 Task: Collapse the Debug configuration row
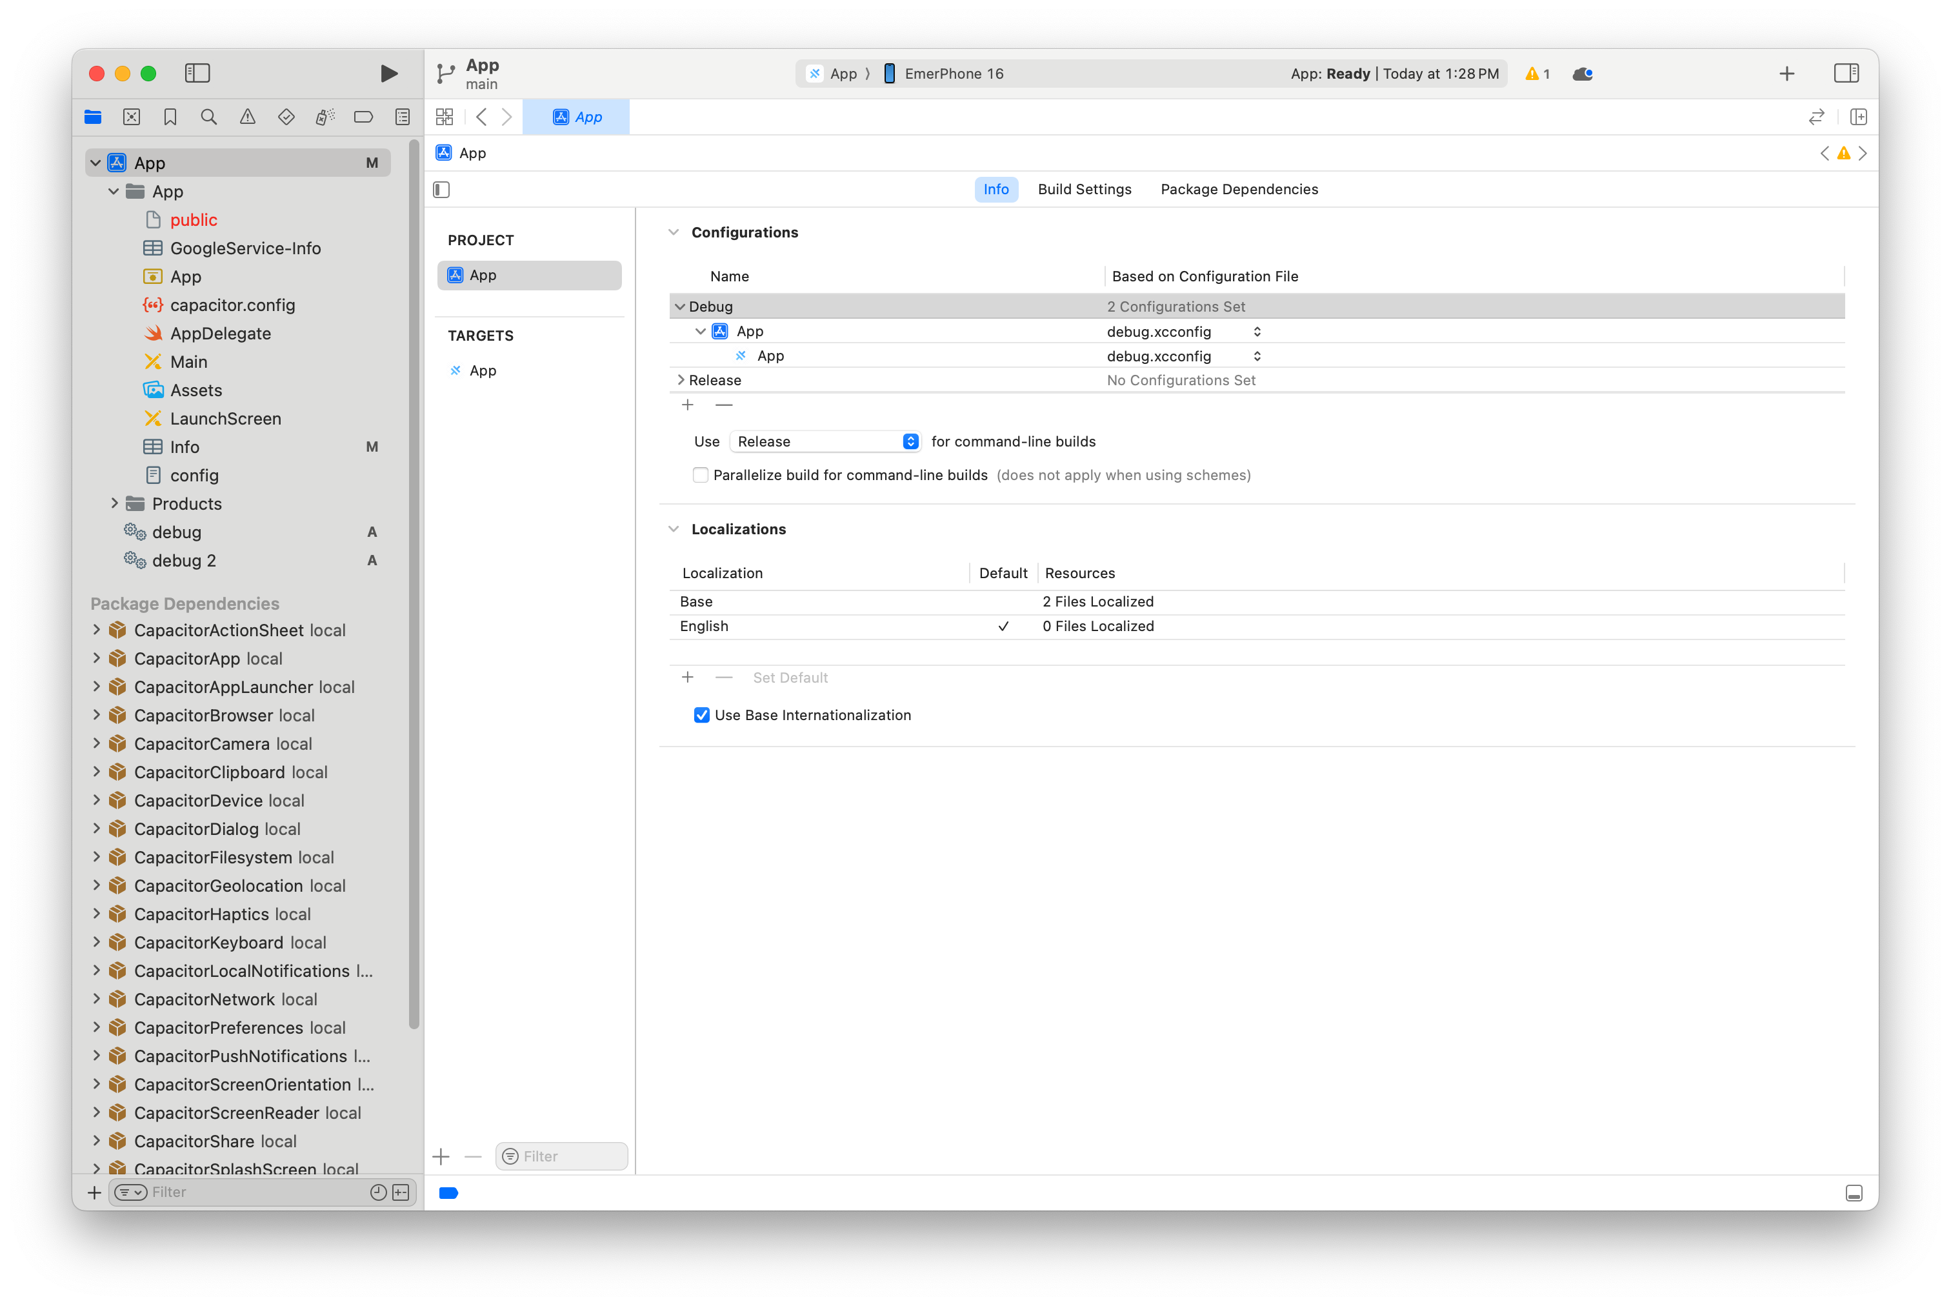pyautogui.click(x=679, y=306)
